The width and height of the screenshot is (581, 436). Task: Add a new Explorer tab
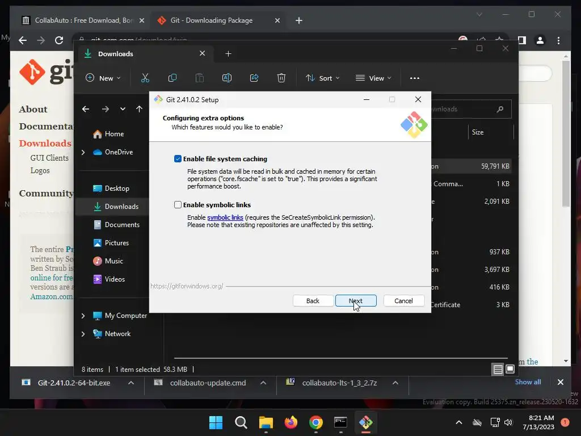pos(228,54)
